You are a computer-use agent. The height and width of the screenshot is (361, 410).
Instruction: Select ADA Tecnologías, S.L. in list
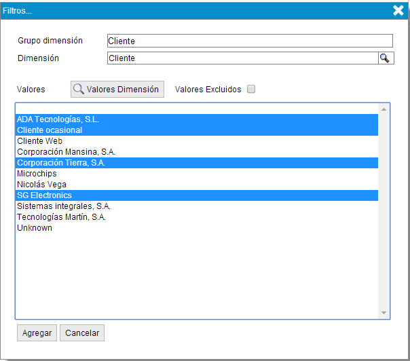(58, 119)
